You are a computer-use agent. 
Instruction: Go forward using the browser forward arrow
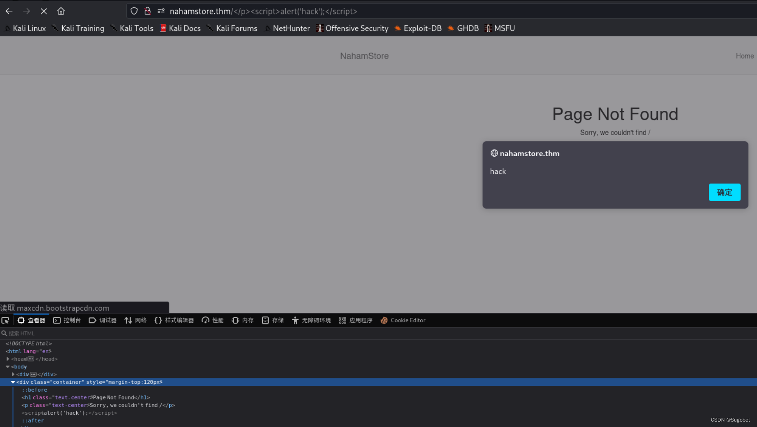tap(26, 11)
